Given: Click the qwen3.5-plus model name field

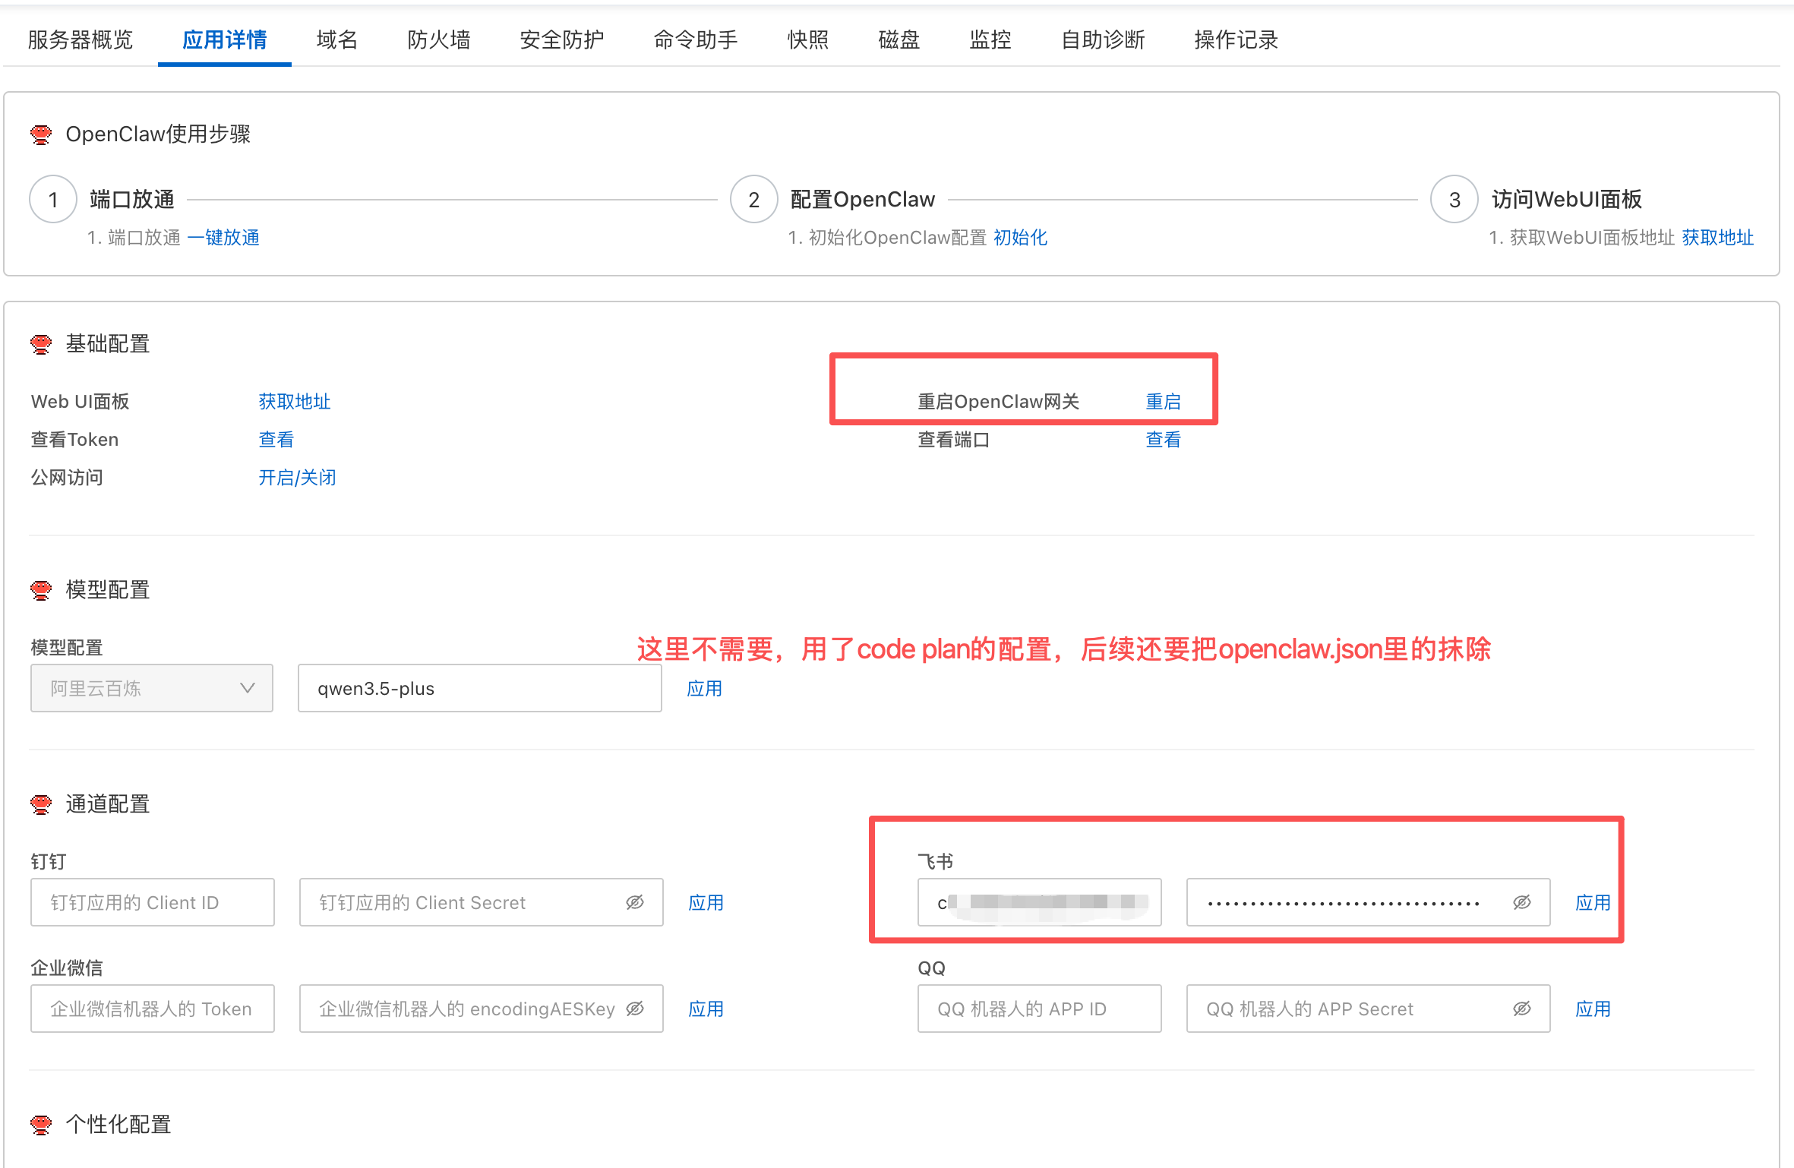Looking at the screenshot, I should 479,688.
